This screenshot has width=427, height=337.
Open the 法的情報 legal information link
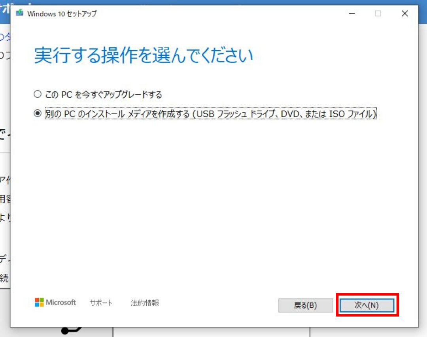pos(145,303)
